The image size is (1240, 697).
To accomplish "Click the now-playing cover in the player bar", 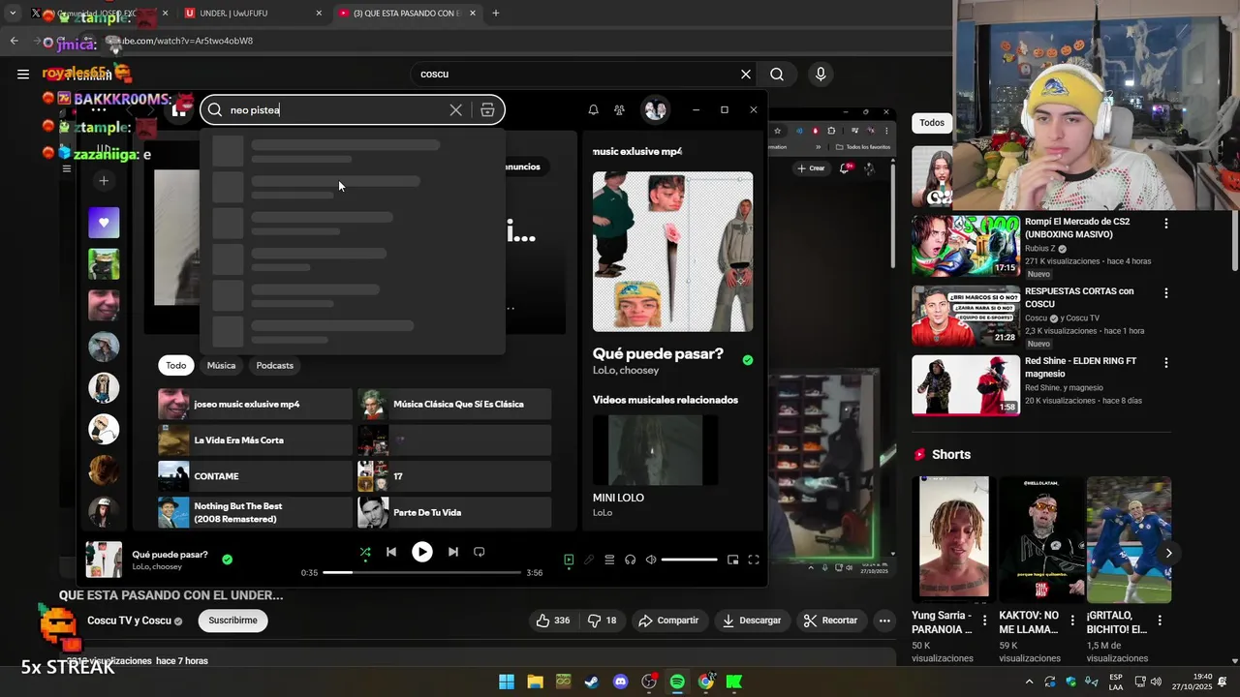I will click(104, 560).
